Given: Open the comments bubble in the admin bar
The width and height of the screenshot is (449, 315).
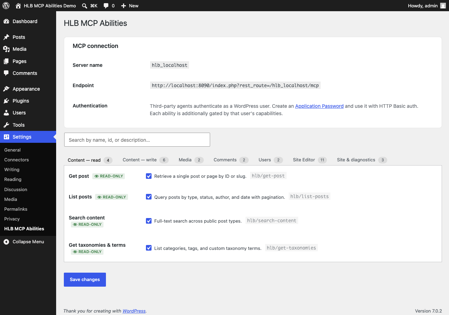Looking at the screenshot, I should [106, 6].
